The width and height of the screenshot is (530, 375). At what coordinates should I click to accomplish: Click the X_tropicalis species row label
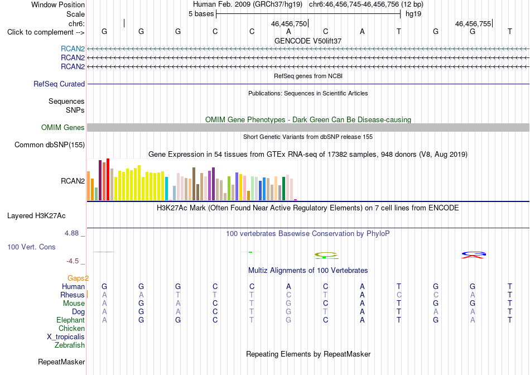tap(66, 337)
